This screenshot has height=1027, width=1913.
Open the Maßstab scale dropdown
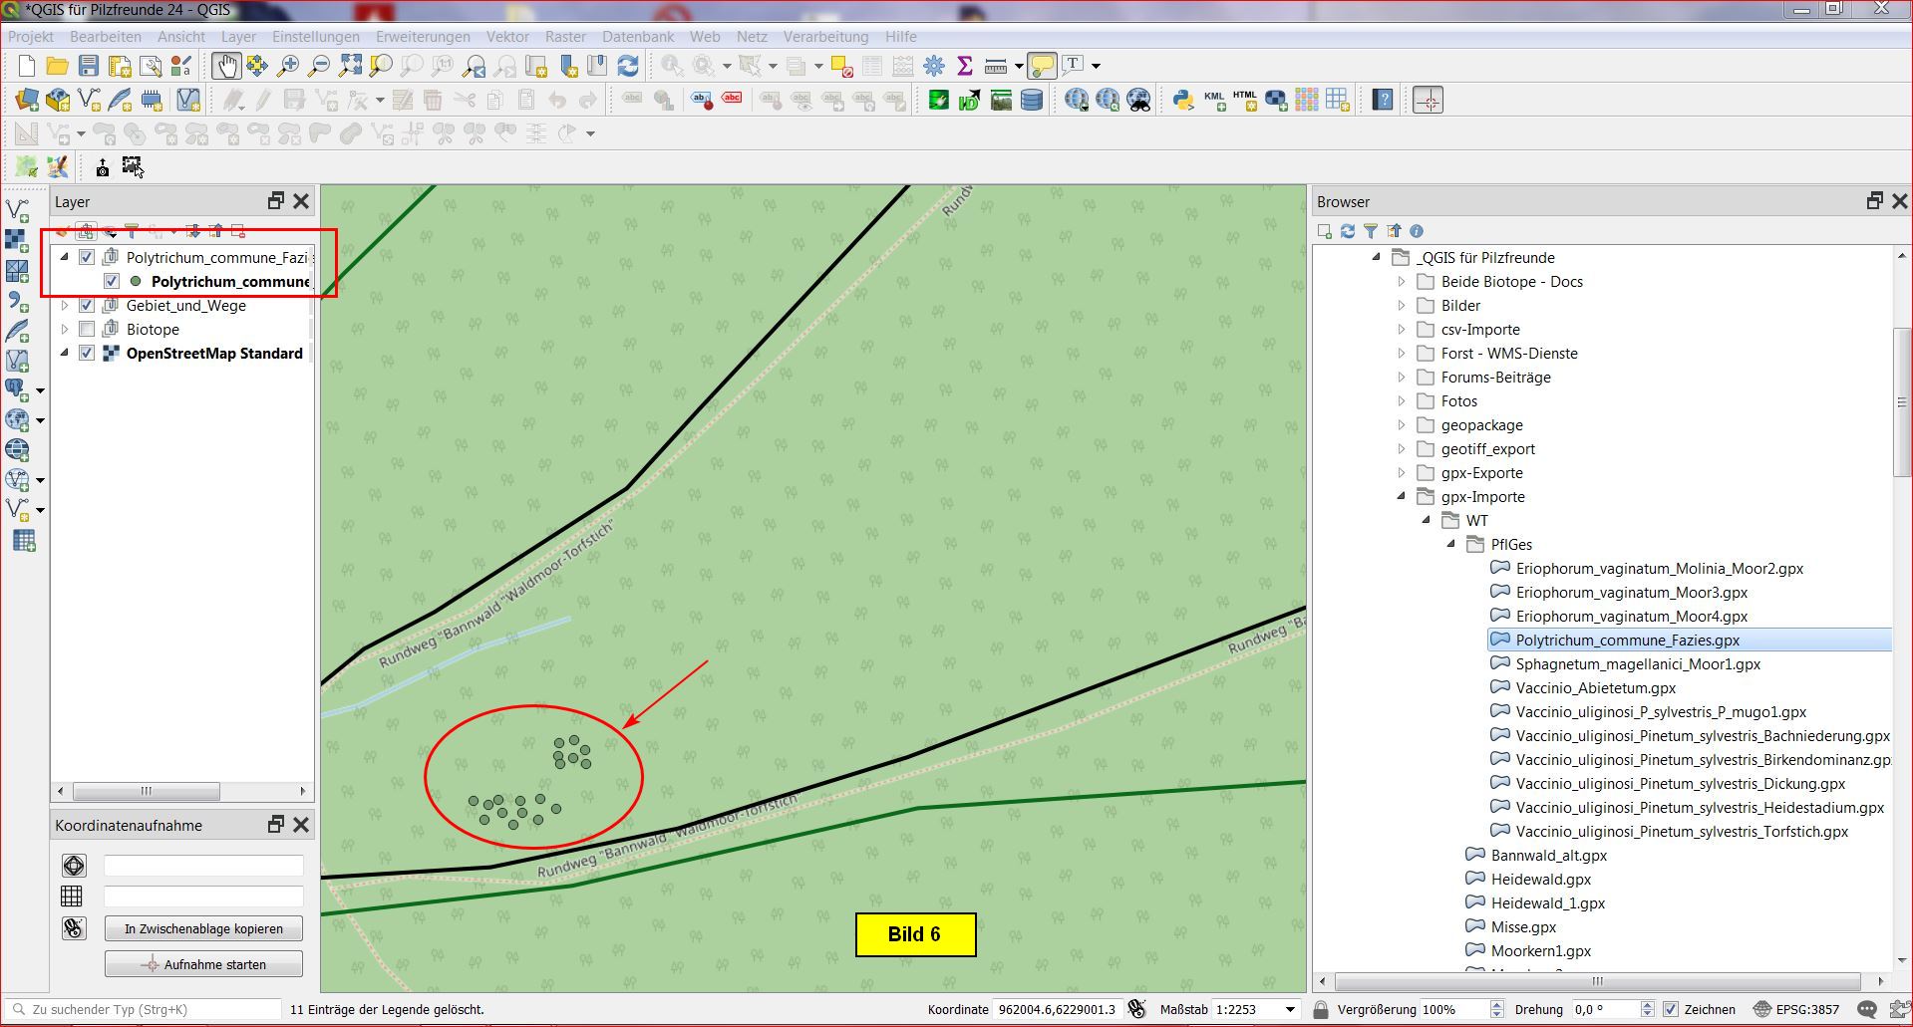(x=1290, y=1009)
